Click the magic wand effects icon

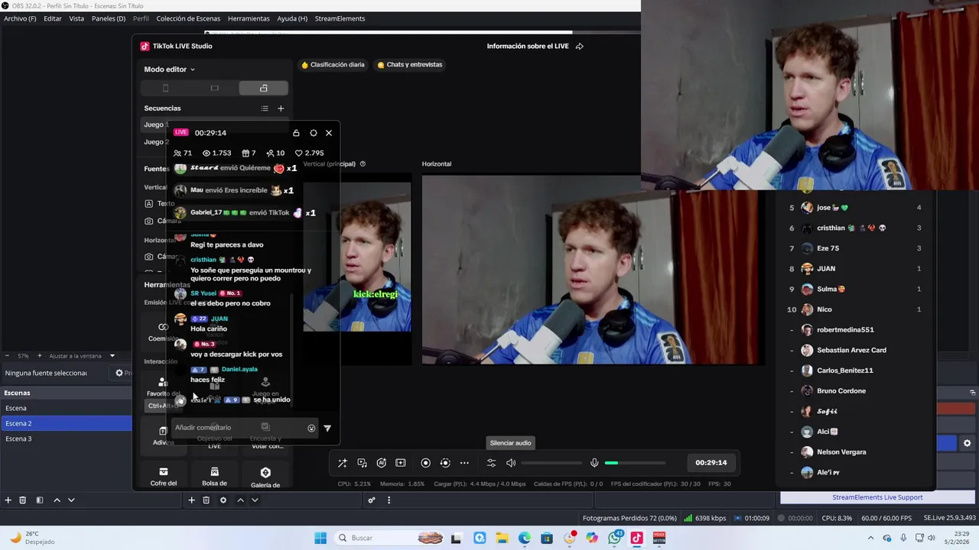coord(342,463)
